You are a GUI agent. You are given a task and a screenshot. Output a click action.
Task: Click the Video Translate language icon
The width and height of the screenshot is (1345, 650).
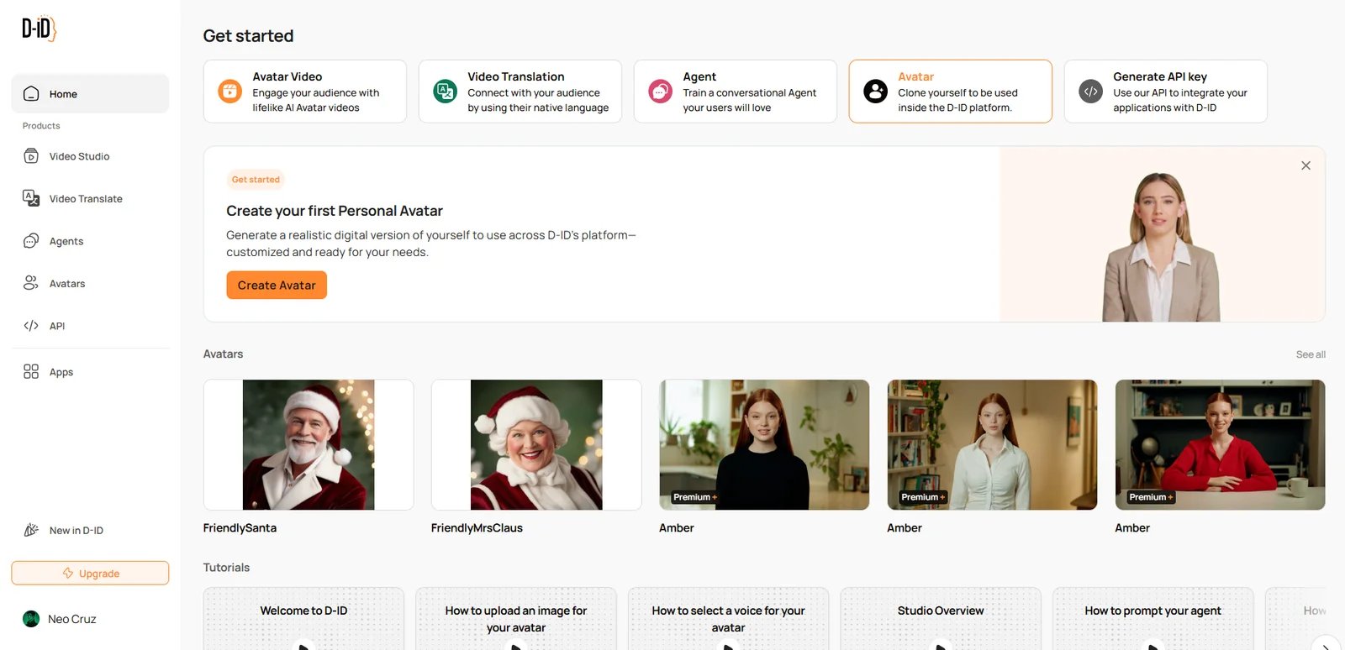click(x=31, y=198)
